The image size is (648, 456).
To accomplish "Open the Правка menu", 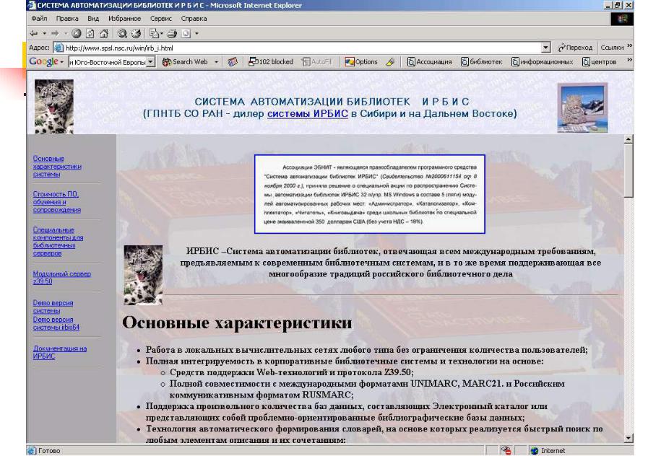I will pos(67,19).
